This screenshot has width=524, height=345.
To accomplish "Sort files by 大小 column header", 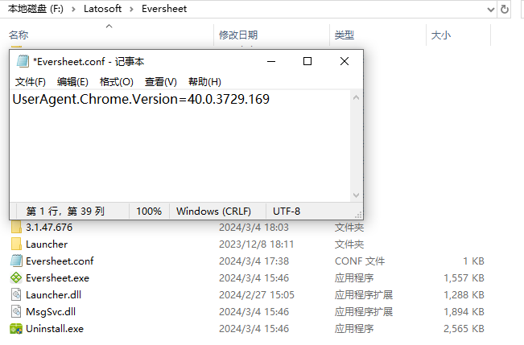I will (459, 35).
